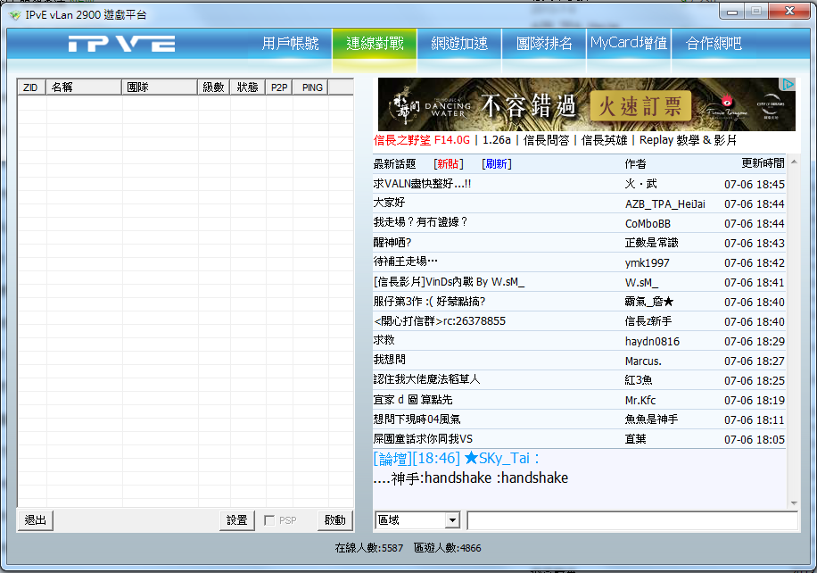817x573 pixels.
Task: Go to the MyCard增值 tab
Action: [628, 44]
